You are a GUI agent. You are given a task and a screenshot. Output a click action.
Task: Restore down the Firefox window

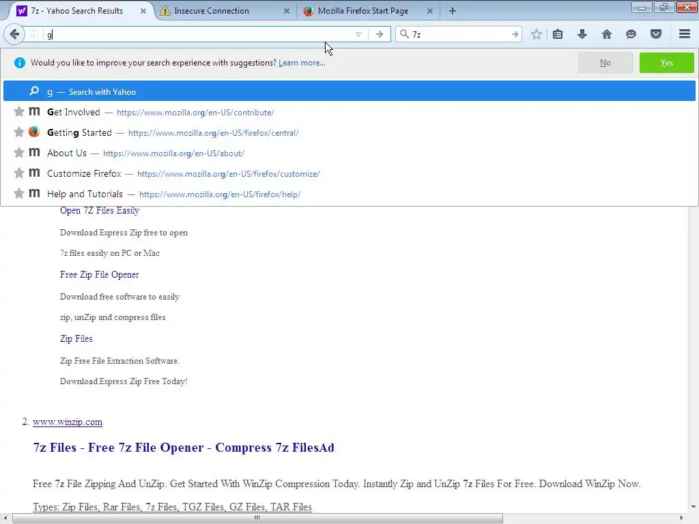pyautogui.click(x=664, y=7)
